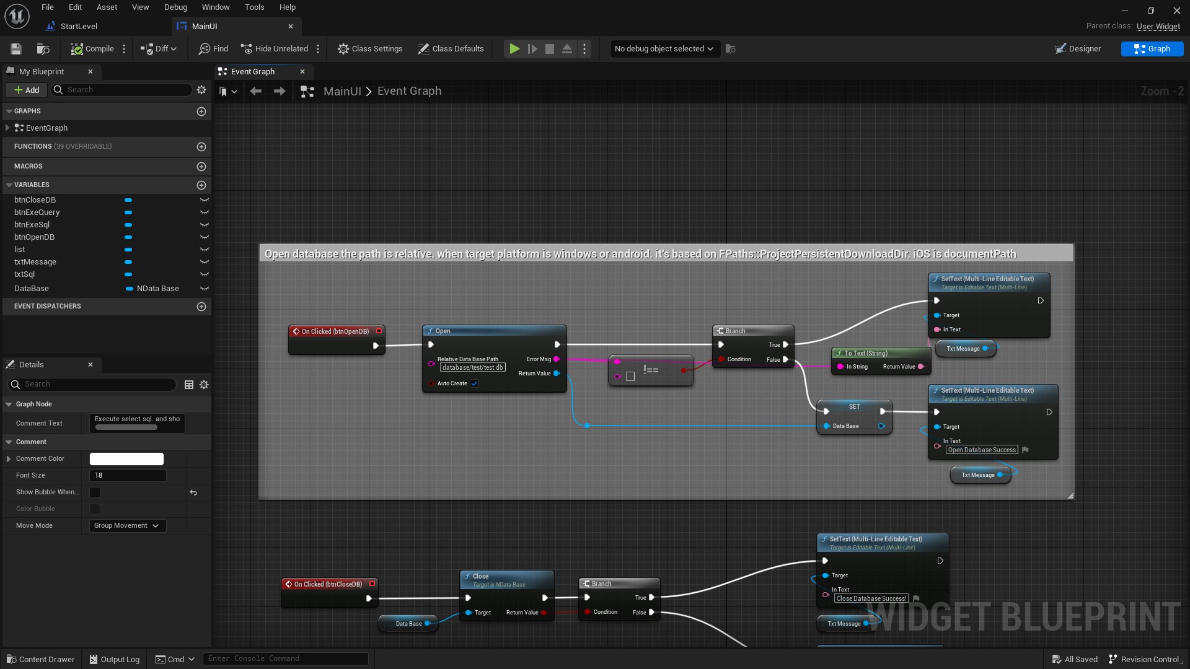This screenshot has height=669, width=1190.
Task: Click the white Comment Color swatch
Action: point(126,459)
